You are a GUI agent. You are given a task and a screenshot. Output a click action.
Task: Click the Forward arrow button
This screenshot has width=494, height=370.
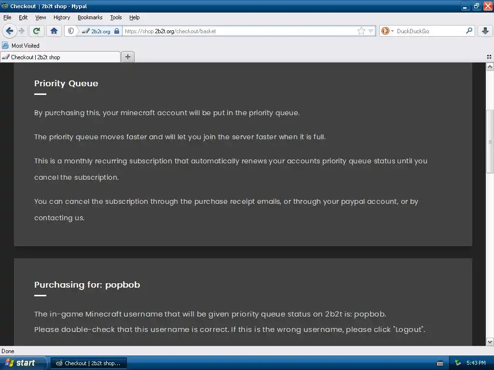click(x=21, y=31)
